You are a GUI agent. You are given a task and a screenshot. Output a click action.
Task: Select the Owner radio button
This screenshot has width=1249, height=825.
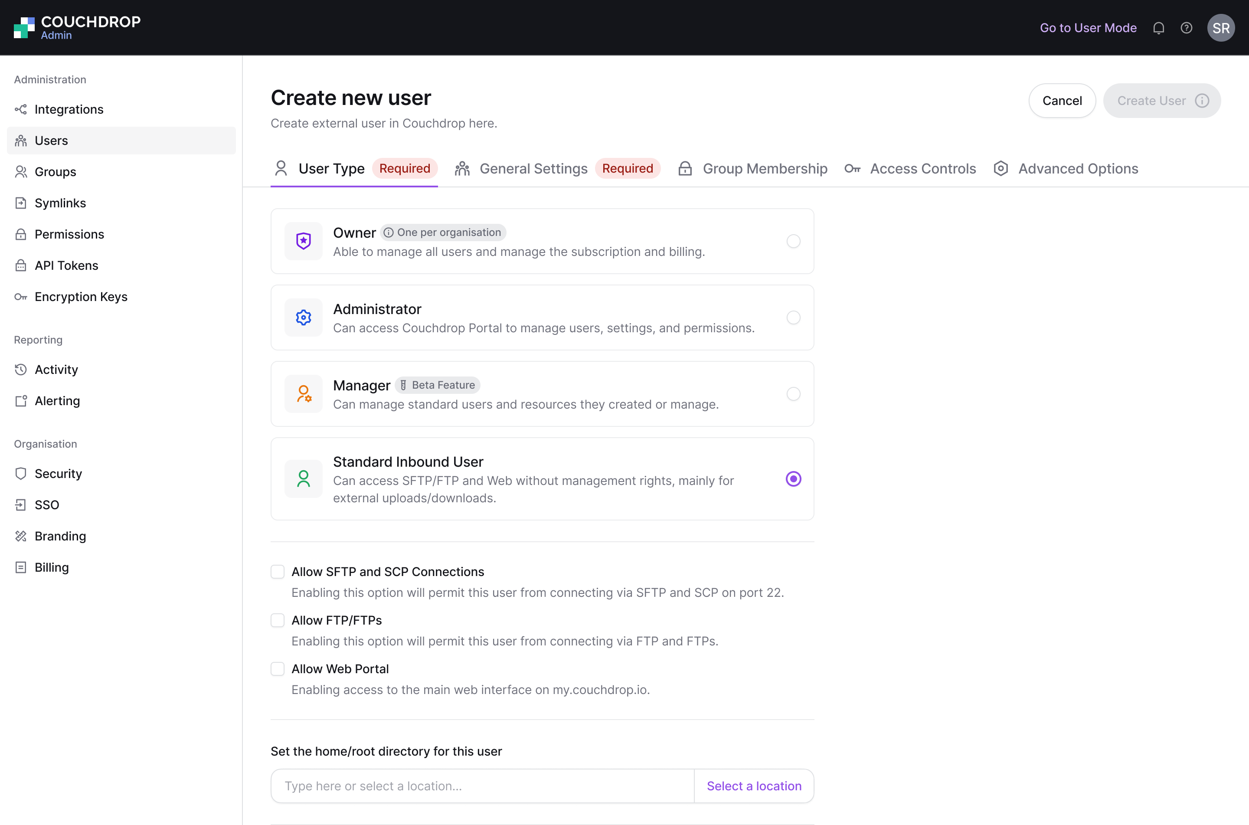click(793, 241)
